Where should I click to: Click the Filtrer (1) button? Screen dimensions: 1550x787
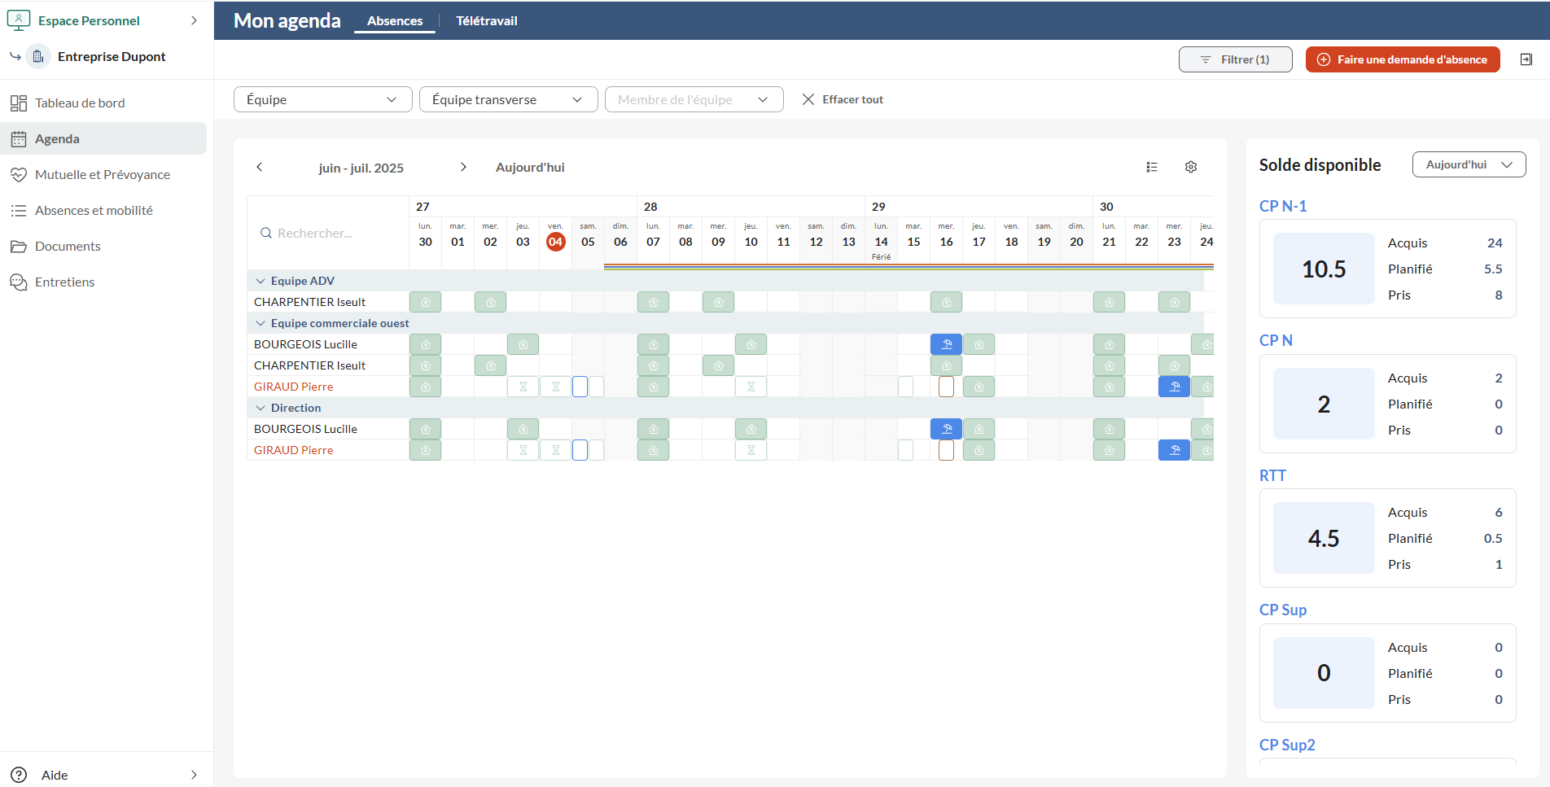pos(1236,59)
